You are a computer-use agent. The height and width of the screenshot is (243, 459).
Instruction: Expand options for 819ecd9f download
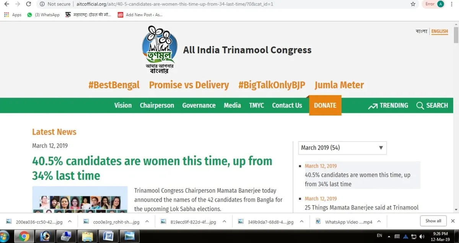(x=224, y=221)
